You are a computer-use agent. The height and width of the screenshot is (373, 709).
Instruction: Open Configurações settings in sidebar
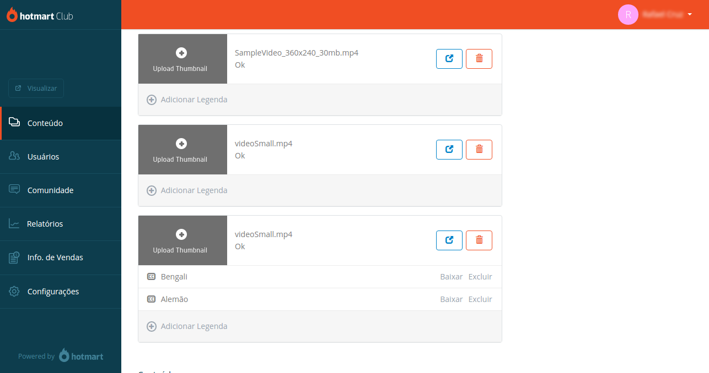click(61, 292)
